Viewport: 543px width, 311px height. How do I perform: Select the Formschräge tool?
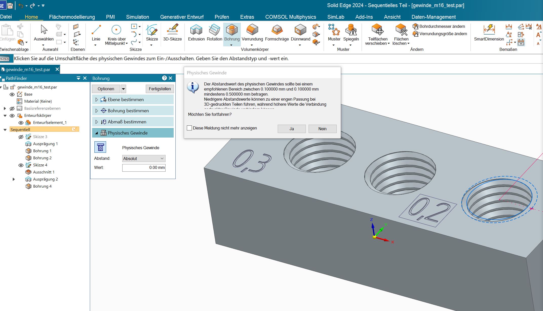277,33
